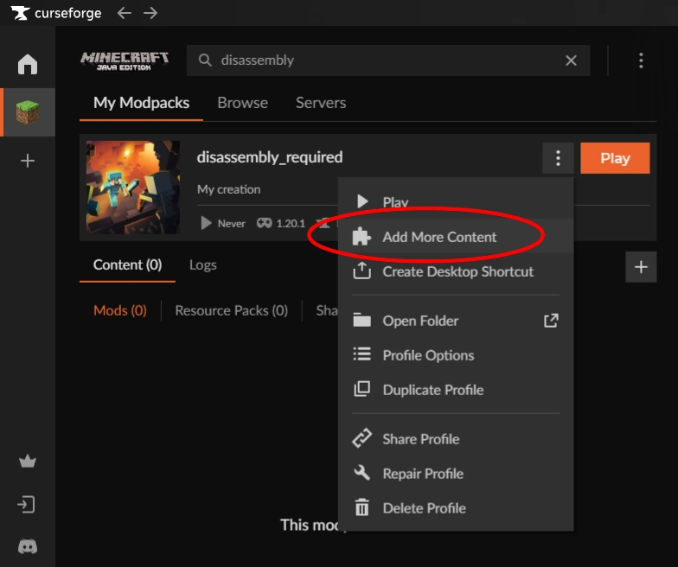Open the Discord icon in sidebar
This screenshot has height=567, width=678.
pos(28,545)
